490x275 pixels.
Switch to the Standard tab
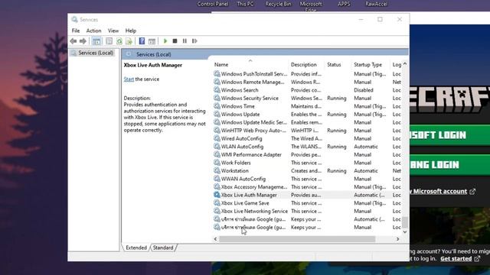coord(163,247)
